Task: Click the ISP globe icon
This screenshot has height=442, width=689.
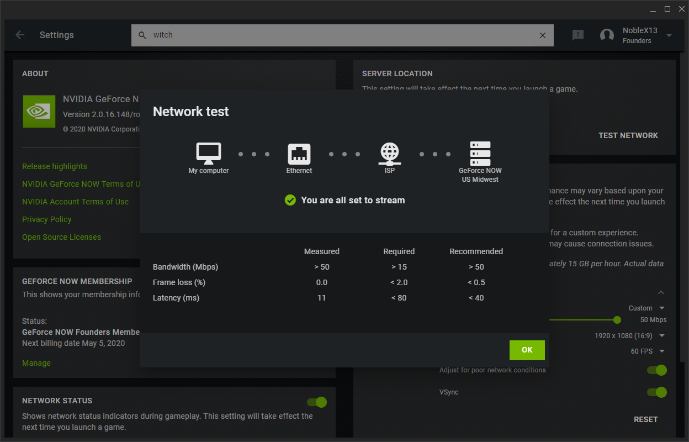Action: pos(390,153)
